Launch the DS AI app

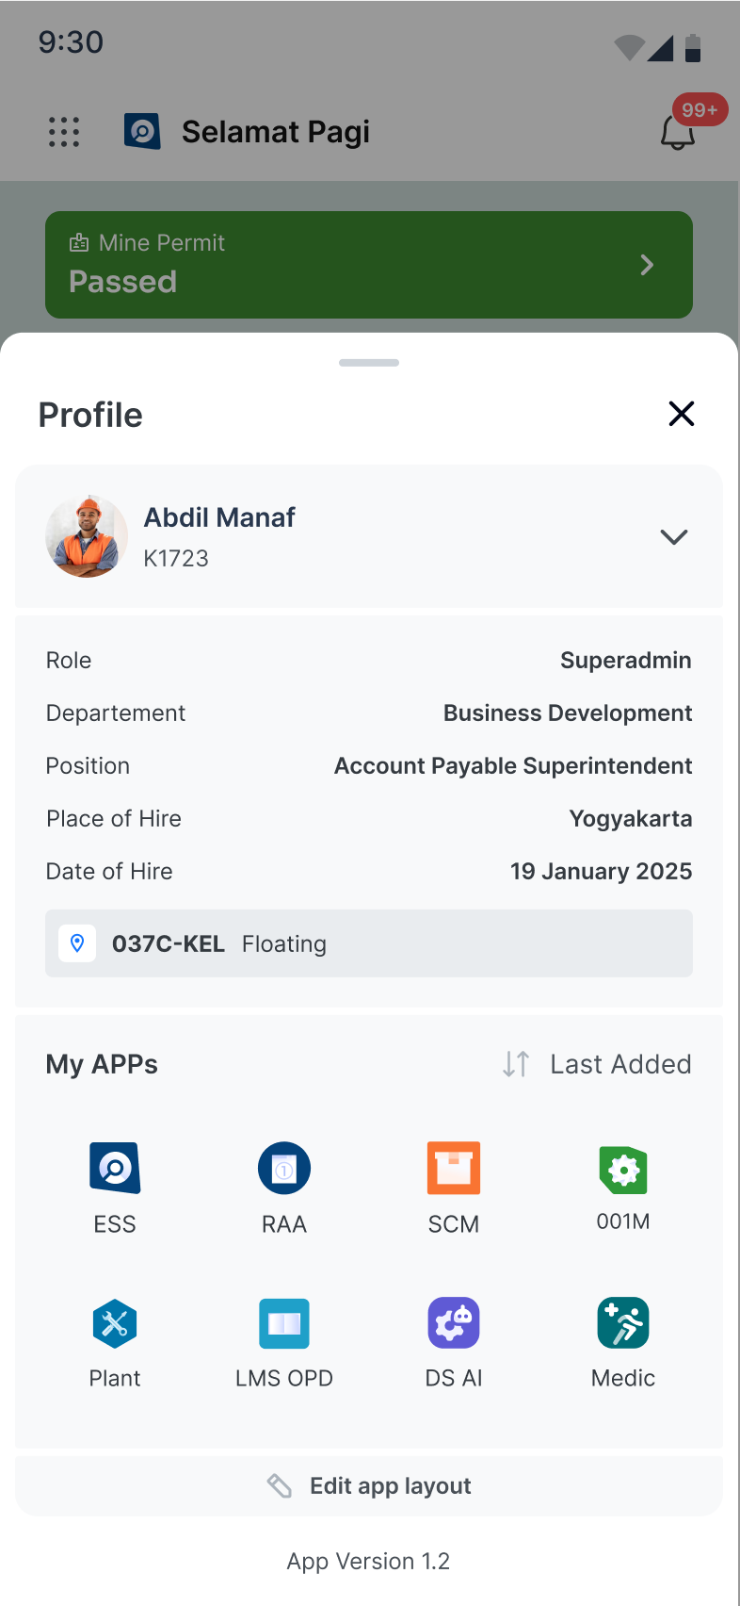[x=454, y=1323]
